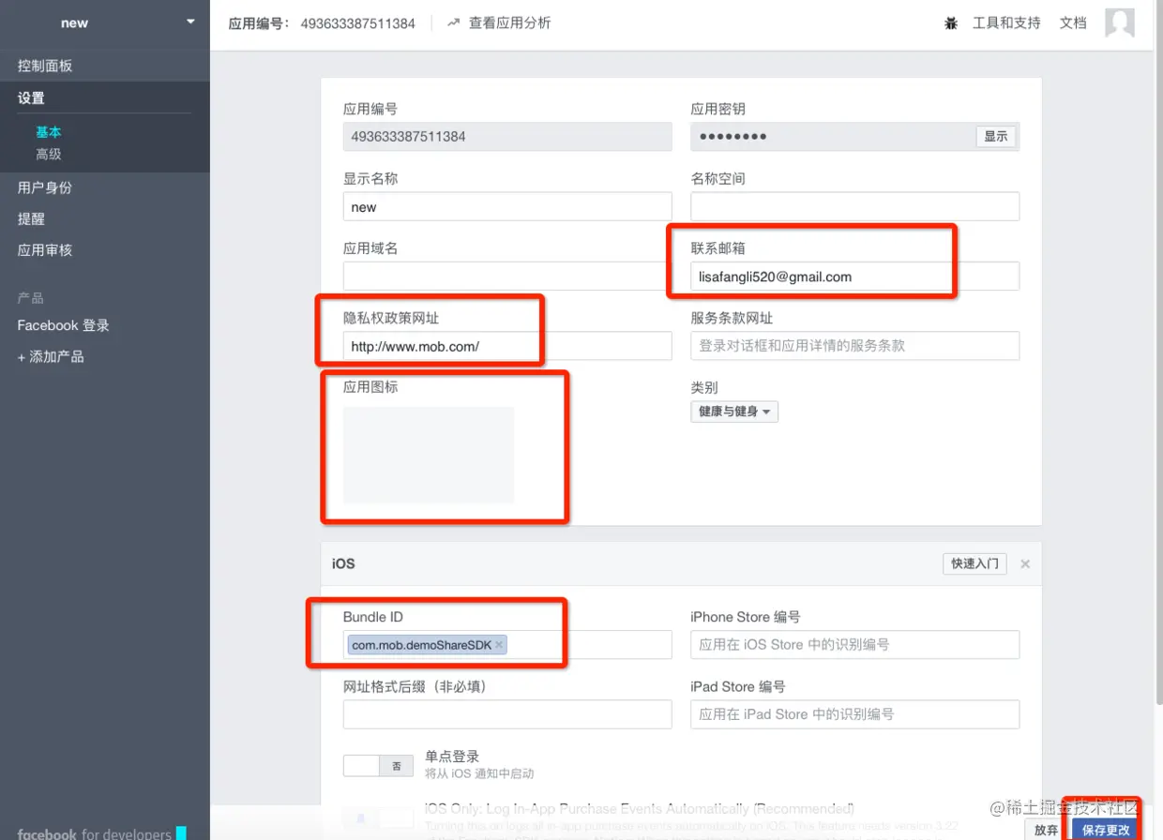This screenshot has height=840, width=1163.
Task: Click the 应用域名 input field
Action: 507,277
